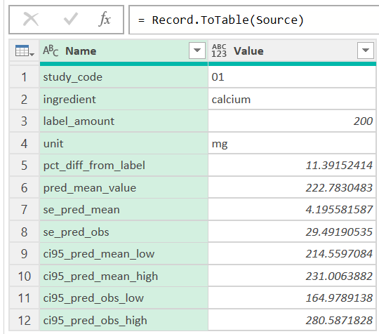Select row number 10
The width and height of the screenshot is (379, 334).
click(24, 276)
